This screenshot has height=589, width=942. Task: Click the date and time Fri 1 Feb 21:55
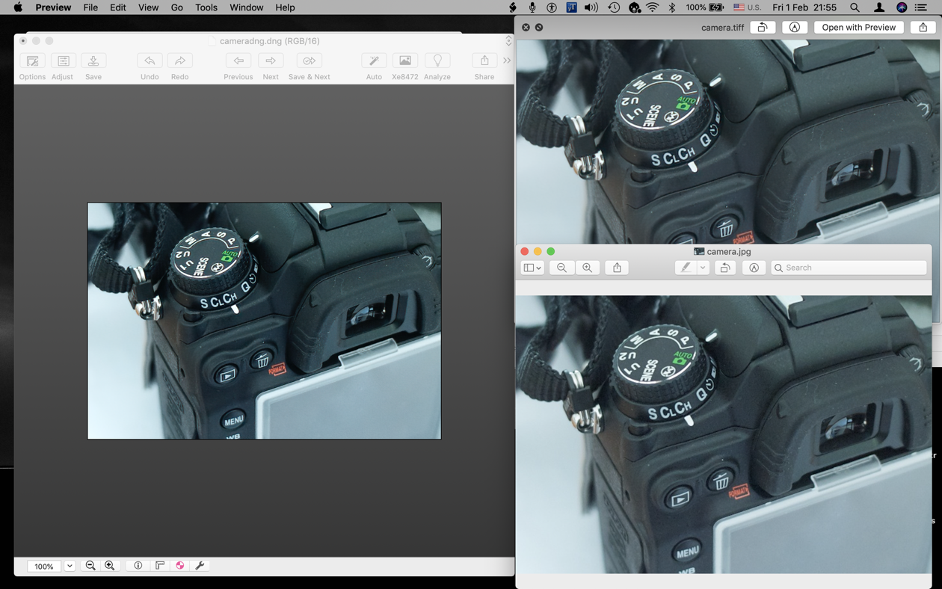[x=804, y=7]
